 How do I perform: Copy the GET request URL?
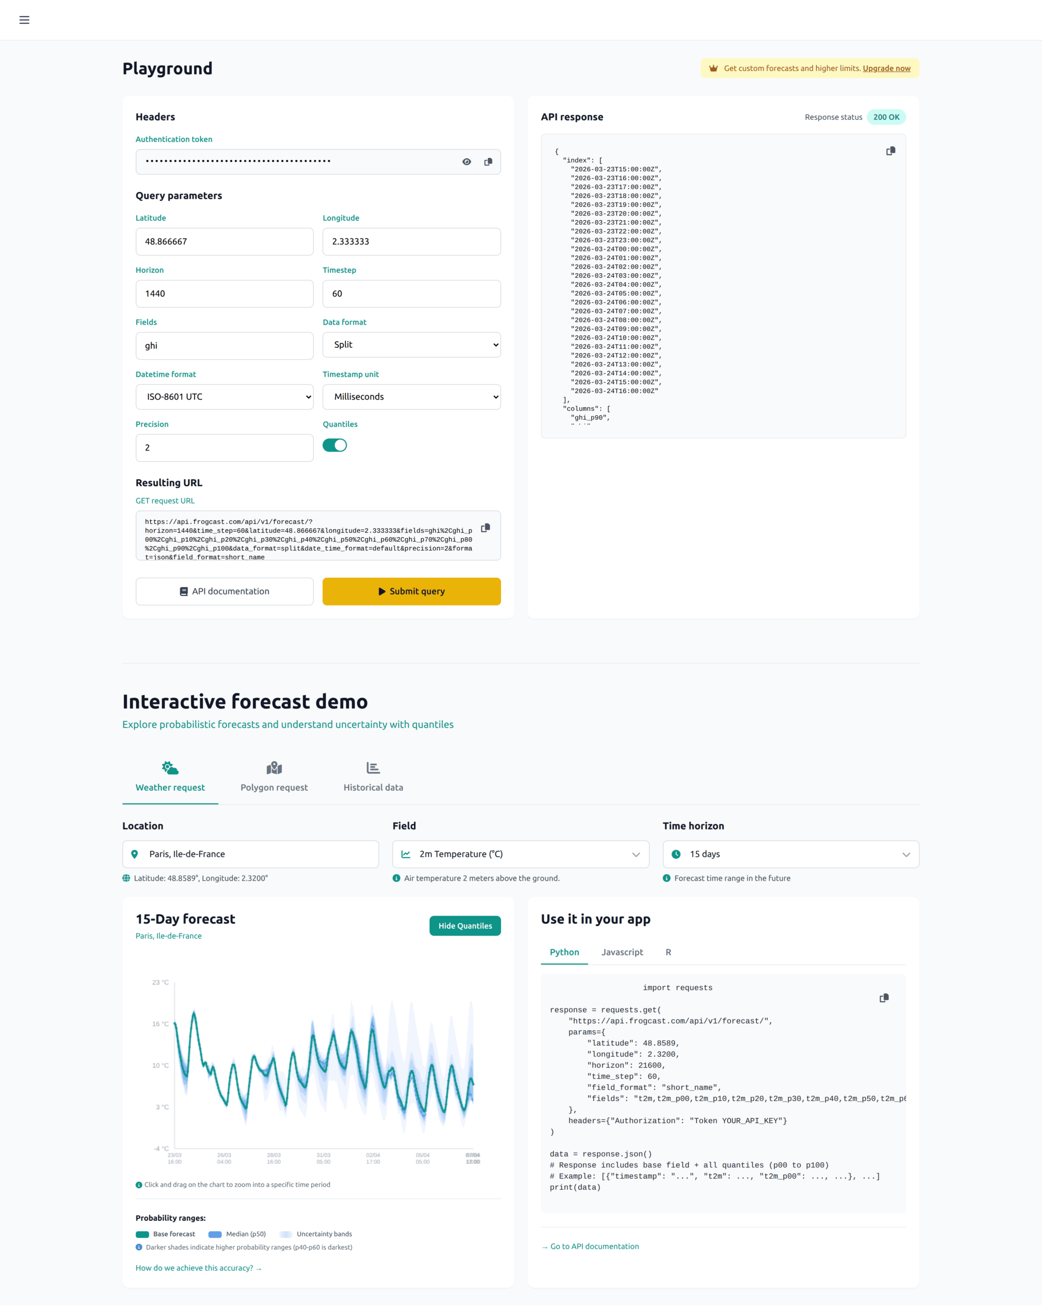[486, 527]
